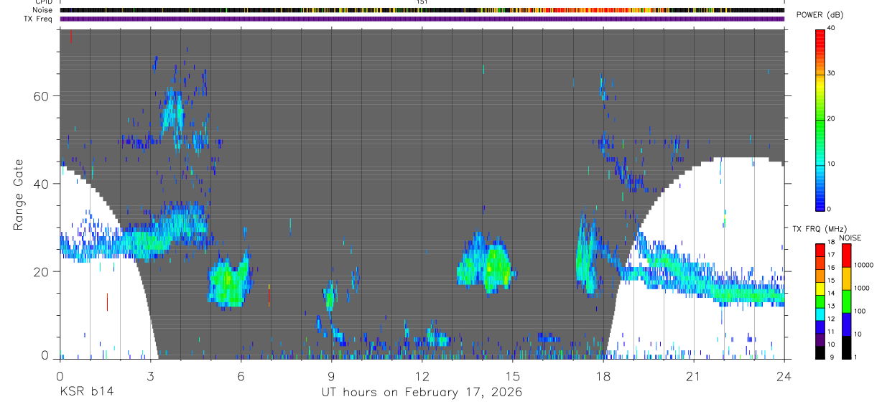Click the 12 hour tick label
This screenshot has width=882, height=407.
[422, 375]
